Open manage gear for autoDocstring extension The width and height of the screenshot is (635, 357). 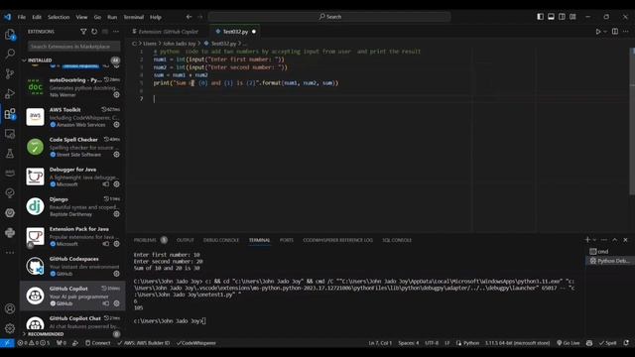pyautogui.click(x=117, y=95)
